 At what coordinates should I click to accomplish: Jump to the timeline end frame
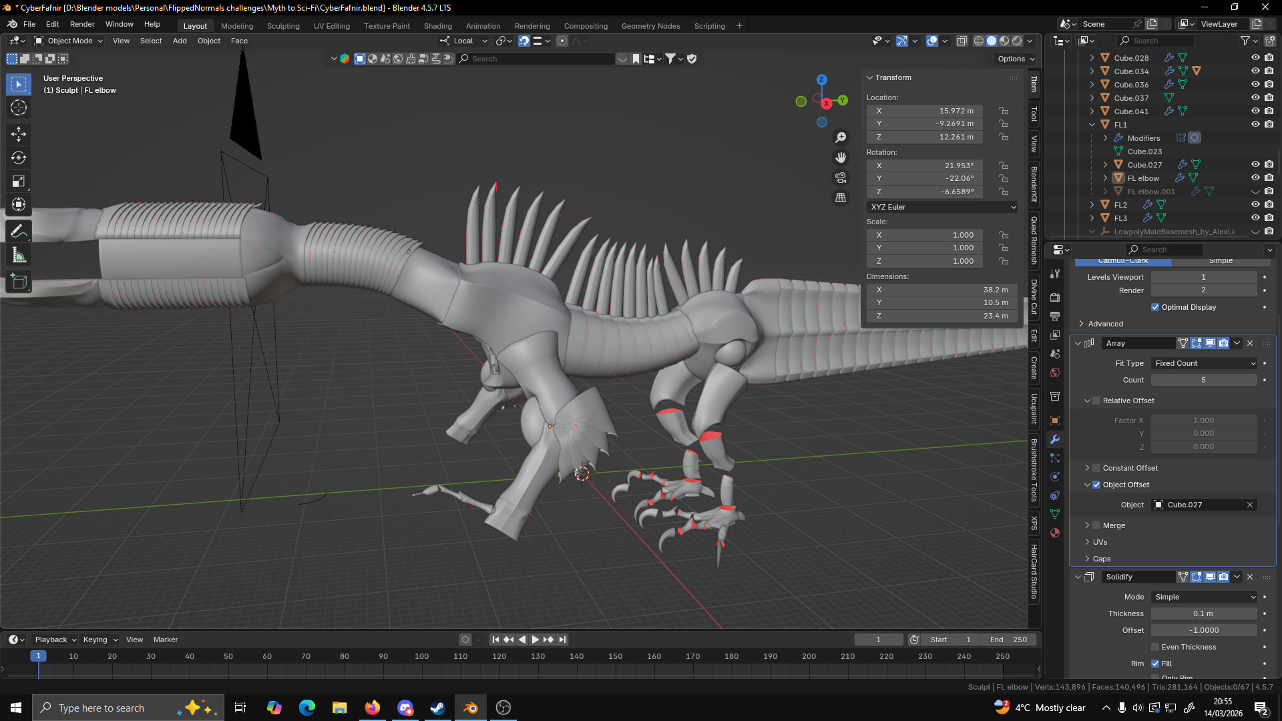point(562,640)
